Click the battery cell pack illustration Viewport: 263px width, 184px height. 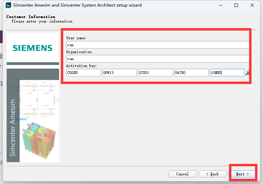[39, 140]
